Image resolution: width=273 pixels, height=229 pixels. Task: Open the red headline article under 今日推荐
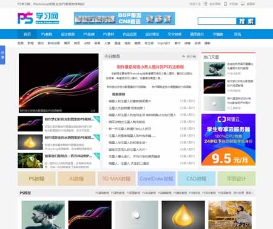(150, 67)
